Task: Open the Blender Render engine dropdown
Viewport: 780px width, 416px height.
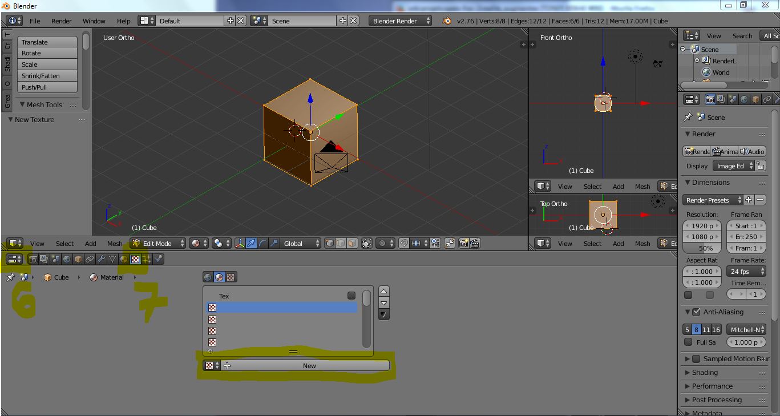Action: 401,21
